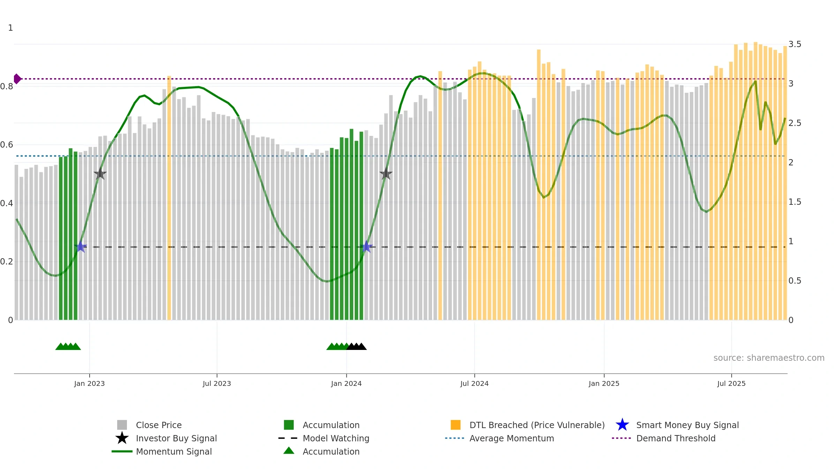Screen dimensions: 837x471
Task: Click the Jan 2025 axis label
Action: pos(604,384)
